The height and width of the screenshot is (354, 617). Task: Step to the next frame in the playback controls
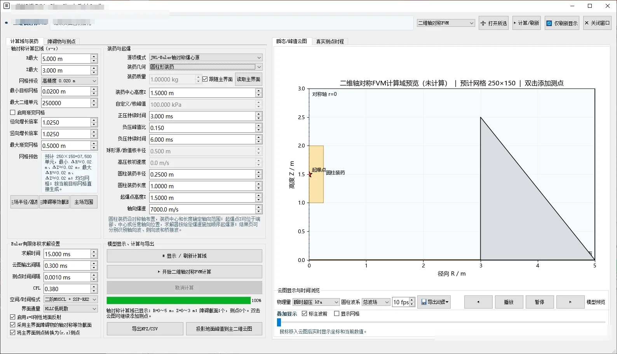click(x=570, y=302)
